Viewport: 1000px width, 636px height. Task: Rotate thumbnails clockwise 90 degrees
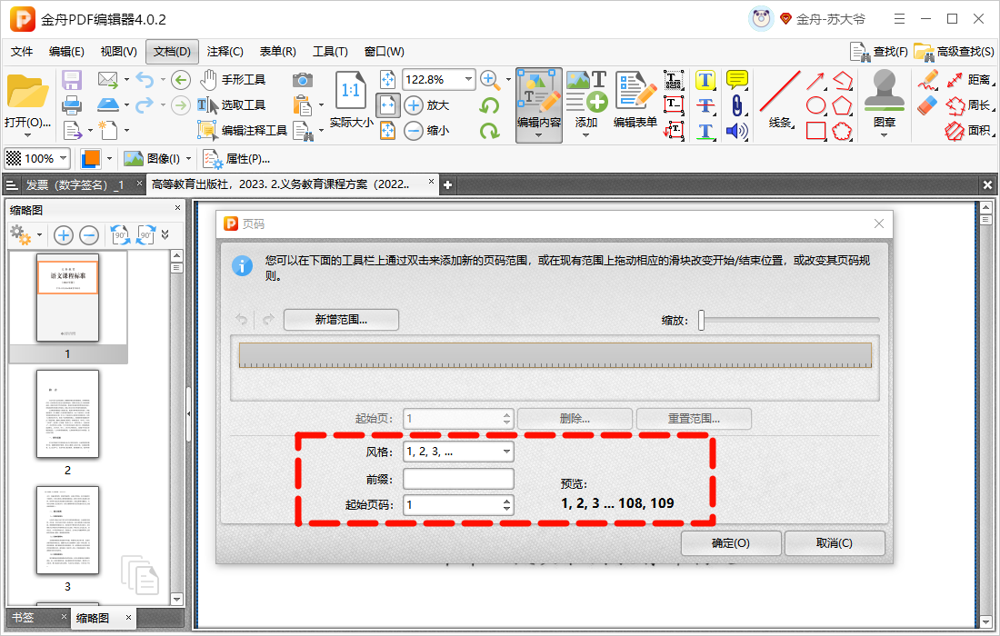point(146,235)
